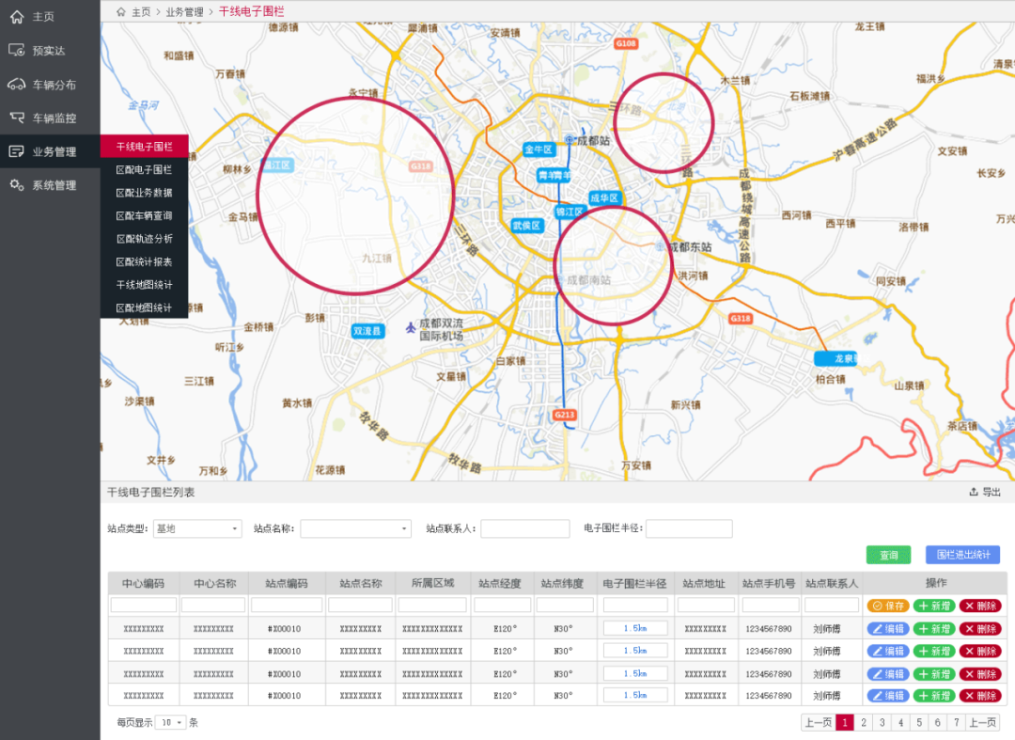Screen dimensions: 1015x740
Task: Open the 车辆分布 vehicle distribution menu
Action: tap(50, 85)
